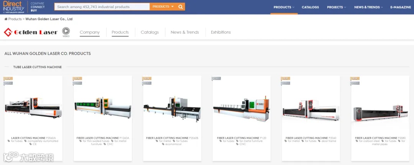This screenshot has height=165, width=414.
Task: Click VIDEO badge on P2060B card
Action: 147,83
